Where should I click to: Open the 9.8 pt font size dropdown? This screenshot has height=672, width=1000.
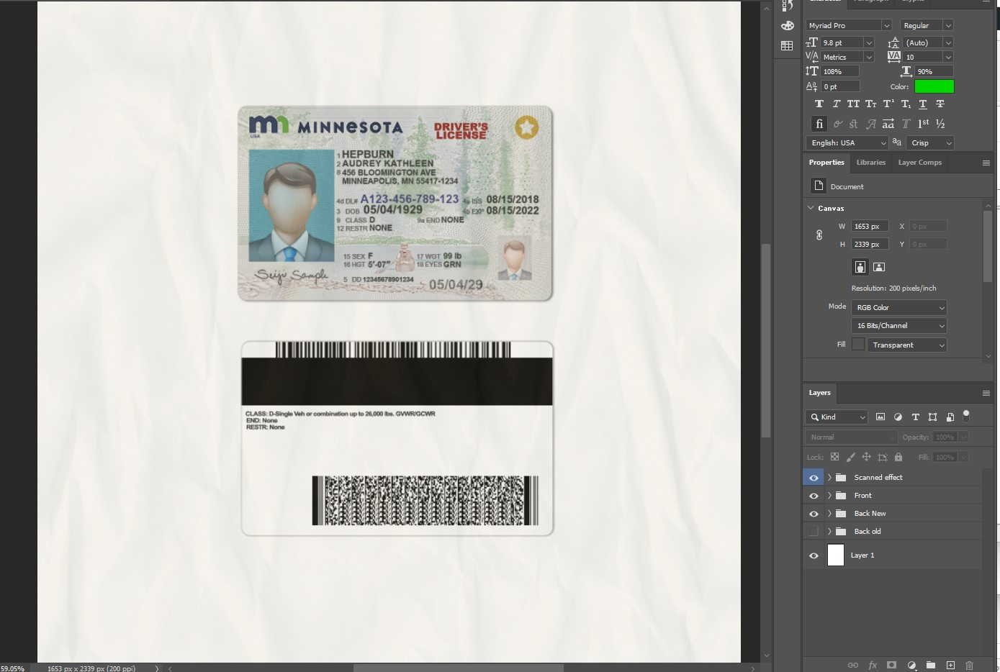pyautogui.click(x=869, y=42)
